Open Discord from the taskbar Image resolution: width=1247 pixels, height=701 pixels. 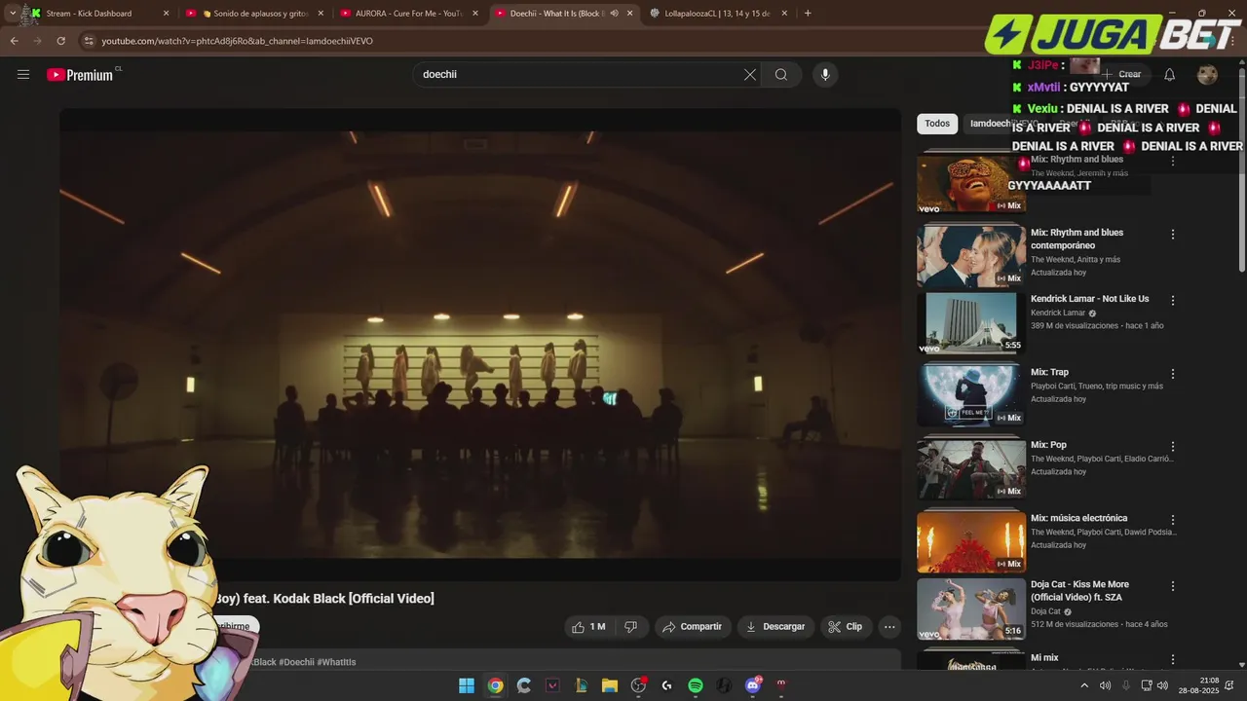(752, 685)
